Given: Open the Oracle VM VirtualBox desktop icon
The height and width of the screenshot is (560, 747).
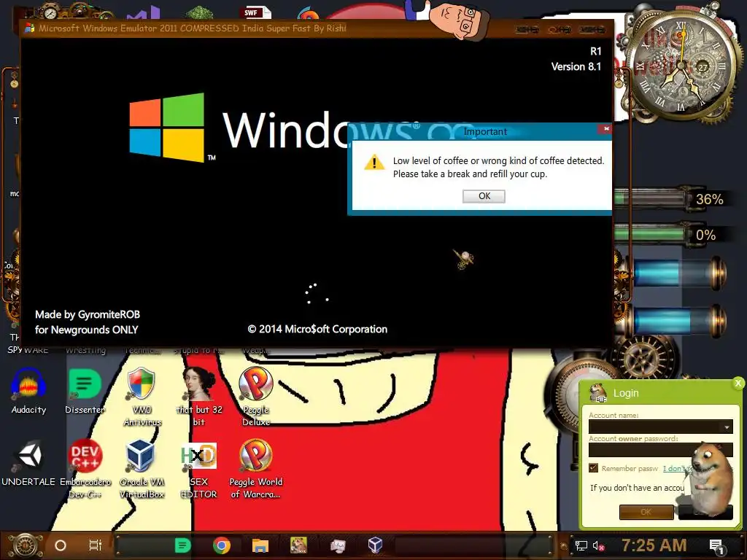Looking at the screenshot, I should [x=142, y=469].
